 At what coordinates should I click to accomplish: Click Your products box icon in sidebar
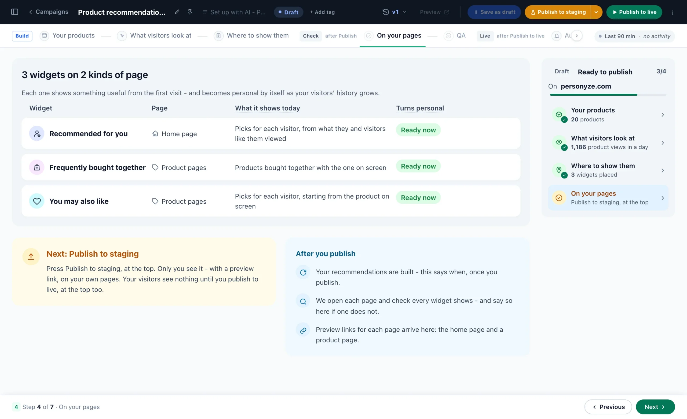559,114
